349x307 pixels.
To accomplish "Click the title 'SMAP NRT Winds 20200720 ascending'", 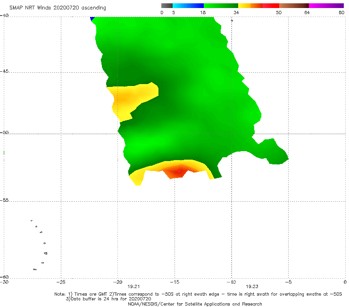I will [x=58, y=8].
